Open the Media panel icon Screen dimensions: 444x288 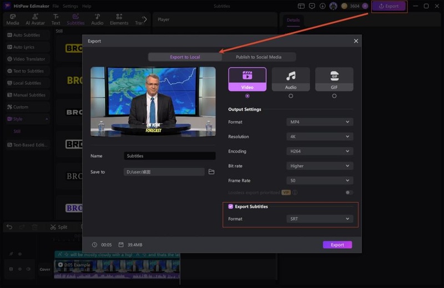click(x=12, y=19)
